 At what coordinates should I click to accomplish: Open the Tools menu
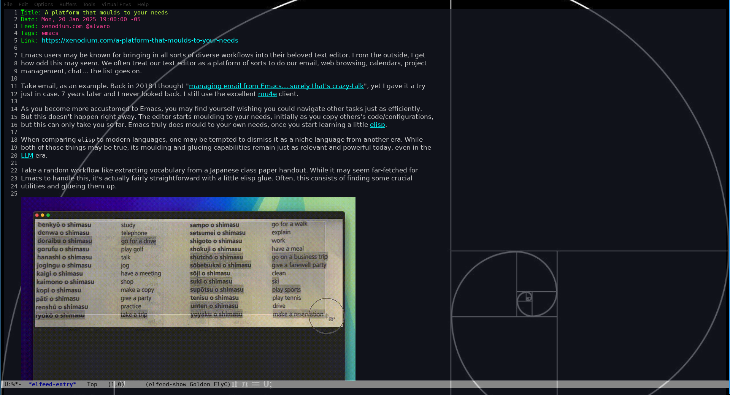click(89, 4)
